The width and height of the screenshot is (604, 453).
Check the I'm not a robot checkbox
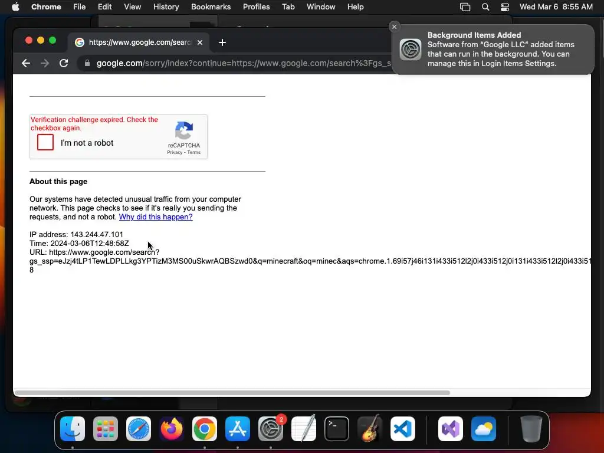point(45,142)
